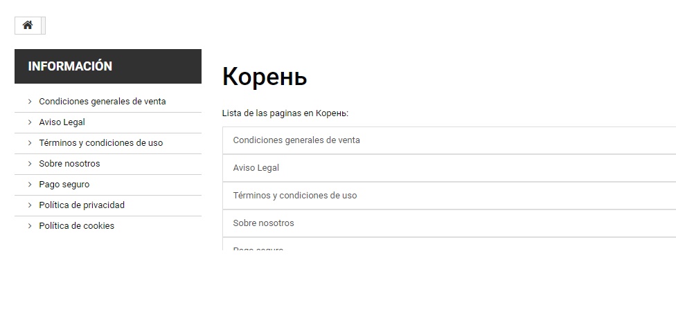Click arrow icon next to Pago seguro
The image size is (676, 318).
coord(30,185)
